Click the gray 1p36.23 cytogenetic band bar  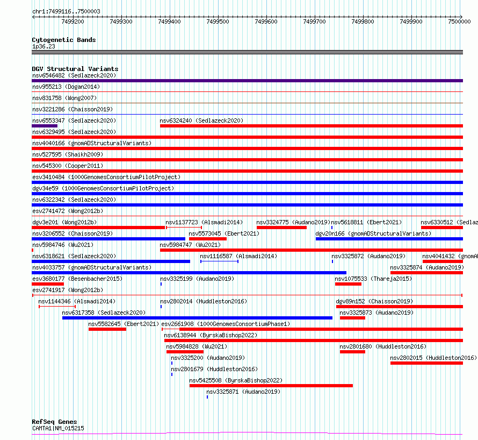tap(247, 52)
